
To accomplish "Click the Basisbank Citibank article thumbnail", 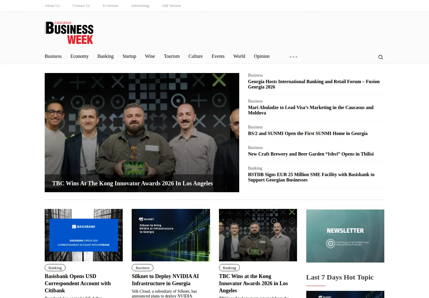I will pyautogui.click(x=84, y=235).
